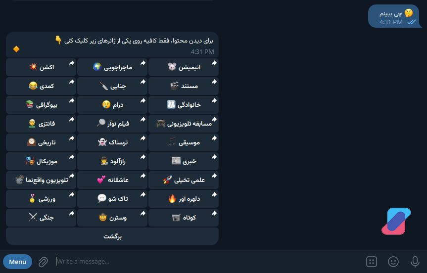427x273 pixels.
Task: Open the bot Menu button
Action: click(17, 262)
